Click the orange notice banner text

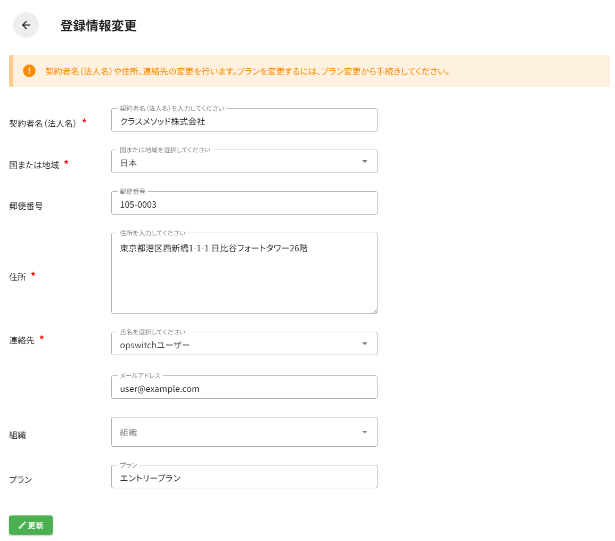(x=248, y=71)
